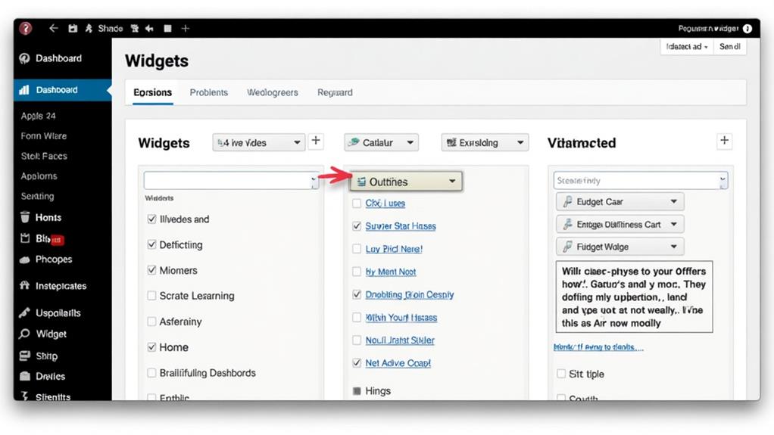Image resolution: width=774 pixels, height=435 pixels.
Task: Open the Eudget Caar dropdown
Action: [x=620, y=202]
